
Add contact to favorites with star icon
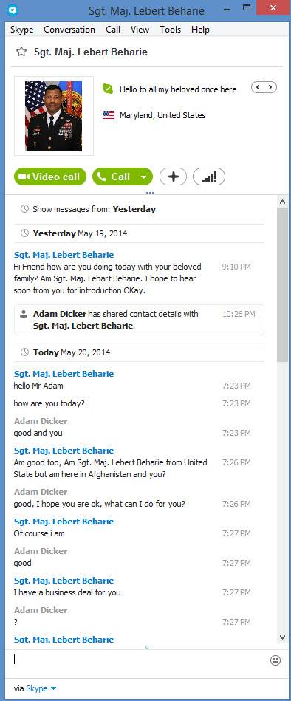[x=21, y=52]
